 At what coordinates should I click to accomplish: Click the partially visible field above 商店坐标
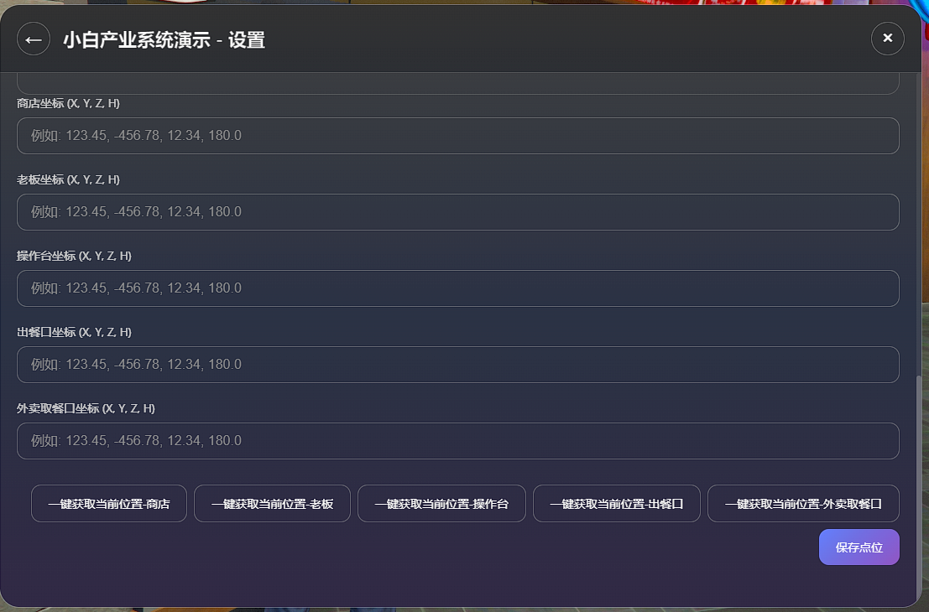[458, 84]
